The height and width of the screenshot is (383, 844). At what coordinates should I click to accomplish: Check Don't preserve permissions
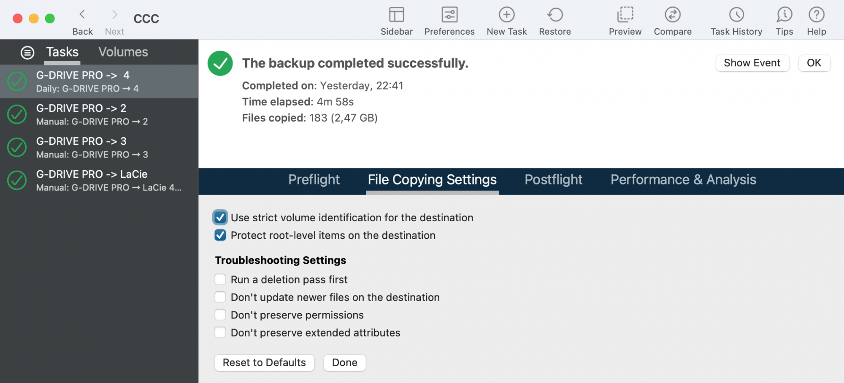coord(220,315)
